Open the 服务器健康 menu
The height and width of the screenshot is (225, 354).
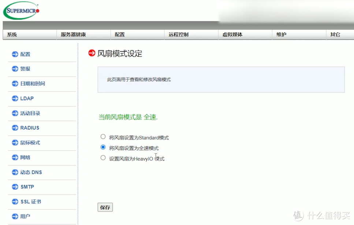pyautogui.click(x=73, y=34)
